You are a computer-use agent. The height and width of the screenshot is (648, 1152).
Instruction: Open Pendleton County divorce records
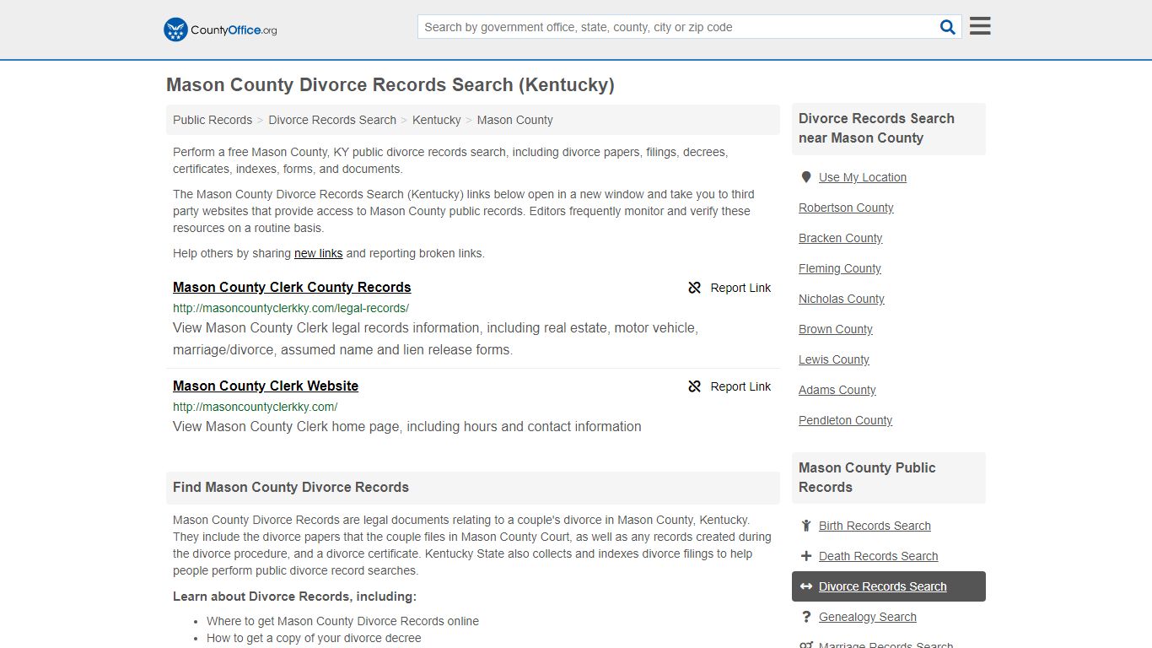(846, 420)
